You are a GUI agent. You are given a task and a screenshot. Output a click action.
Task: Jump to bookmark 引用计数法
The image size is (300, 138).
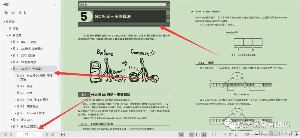pyautogui.click(x=28, y=56)
